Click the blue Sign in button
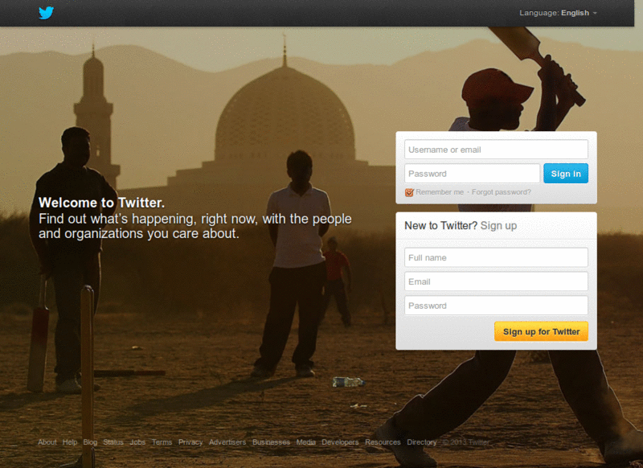Screen dimensions: 643x468 click(566, 174)
